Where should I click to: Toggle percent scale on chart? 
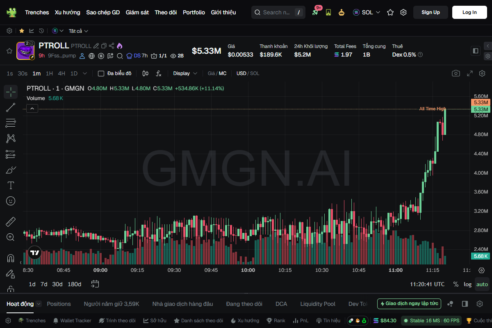(456, 284)
